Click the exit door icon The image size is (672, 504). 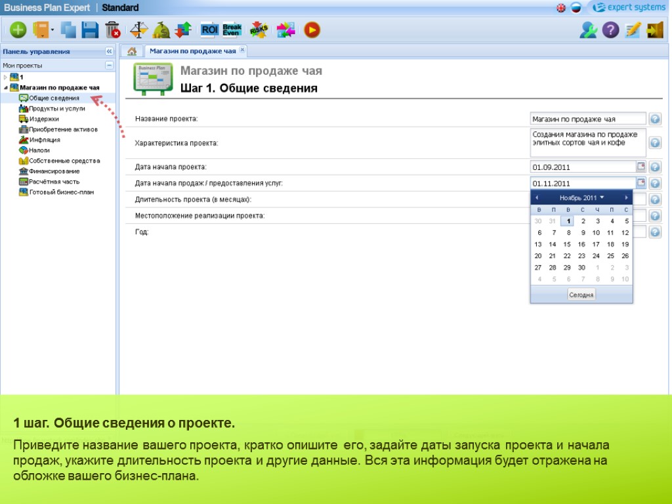coord(655,30)
